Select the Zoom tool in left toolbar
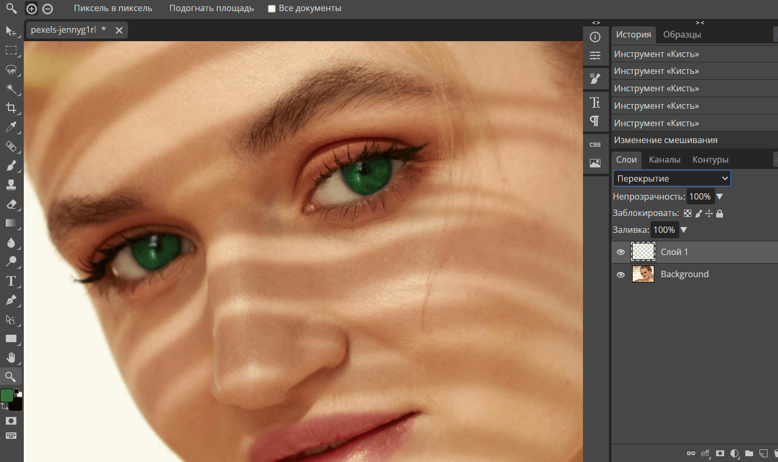Image resolution: width=778 pixels, height=462 pixels. 11,376
